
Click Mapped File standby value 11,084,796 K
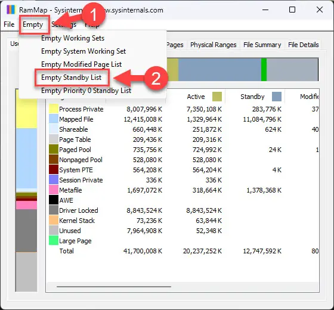pyautogui.click(x=262, y=119)
